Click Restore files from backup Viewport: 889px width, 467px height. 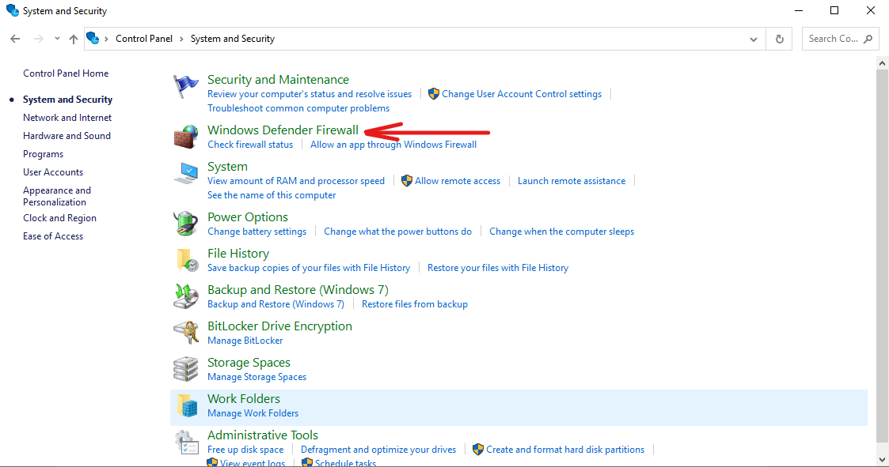coord(415,304)
